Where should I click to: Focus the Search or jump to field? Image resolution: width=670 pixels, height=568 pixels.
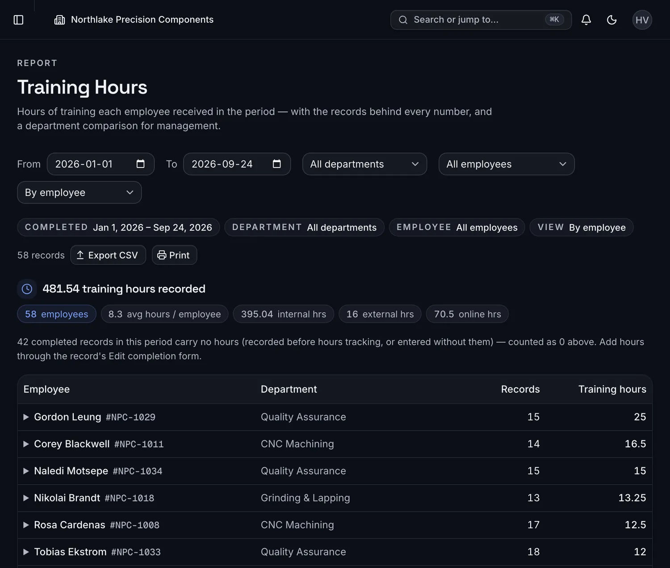481,20
